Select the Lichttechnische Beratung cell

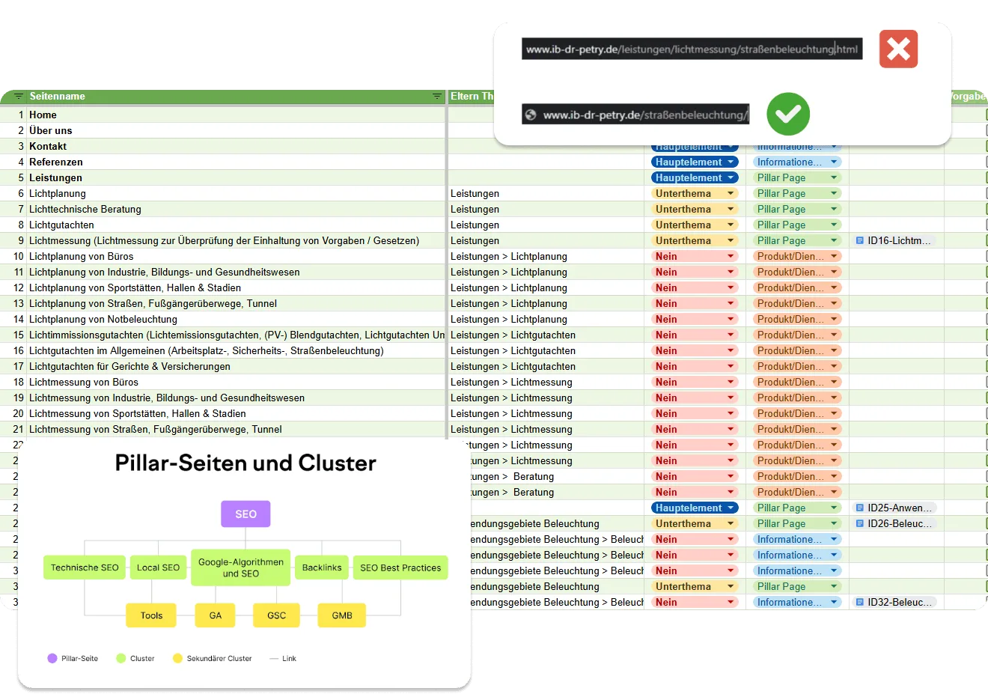tap(237, 209)
